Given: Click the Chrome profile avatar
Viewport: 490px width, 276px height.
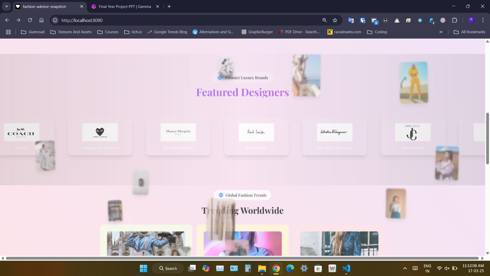Looking at the screenshot, I should (x=472, y=20).
